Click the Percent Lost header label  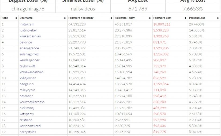click(197, 18)
